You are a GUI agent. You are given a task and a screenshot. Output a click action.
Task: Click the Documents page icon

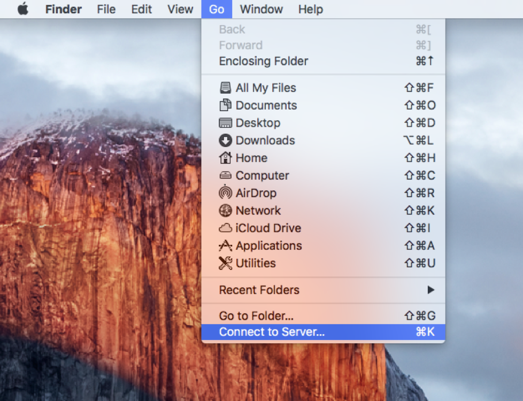226,105
